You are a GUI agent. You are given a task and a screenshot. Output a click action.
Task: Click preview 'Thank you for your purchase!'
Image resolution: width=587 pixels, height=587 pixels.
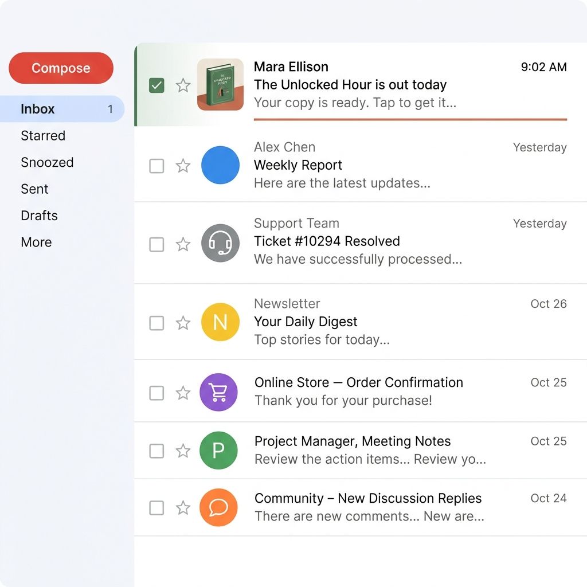343,401
